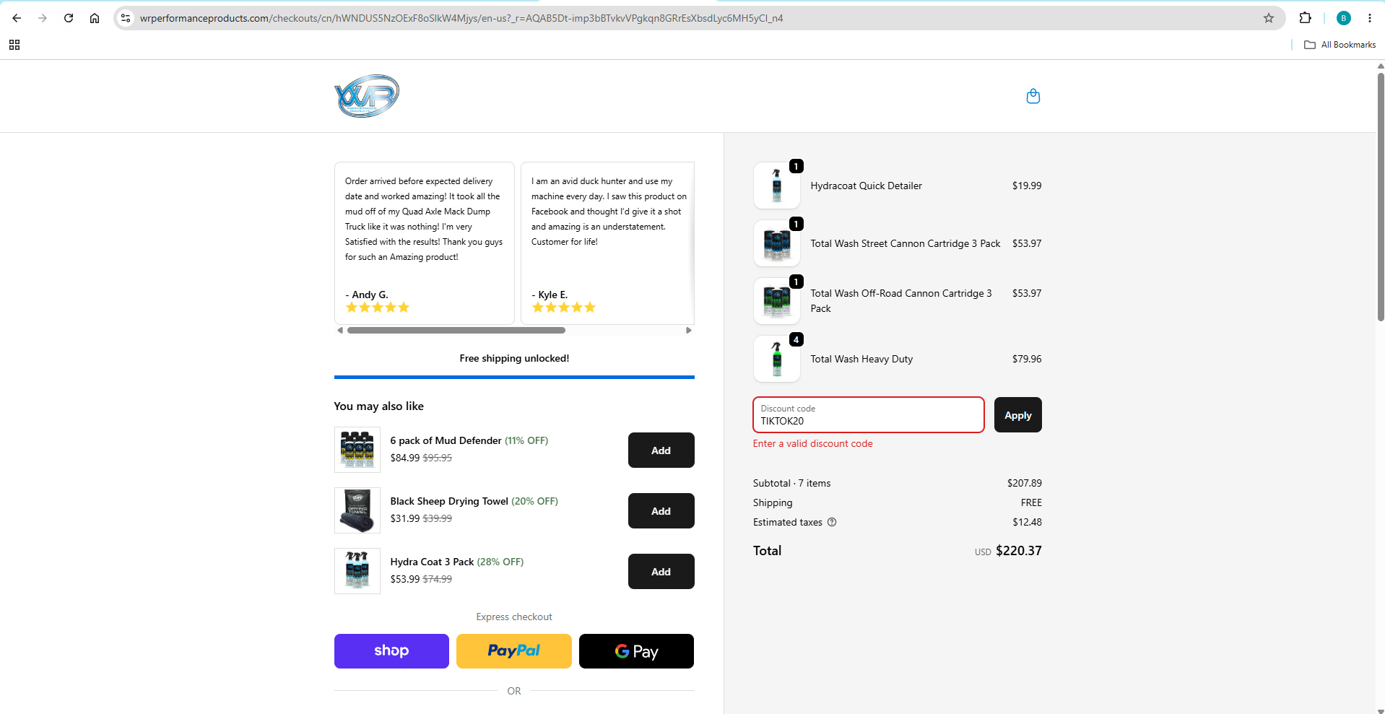
Task: Click the reviews carousel scrollbar thumb
Action: tap(456, 330)
